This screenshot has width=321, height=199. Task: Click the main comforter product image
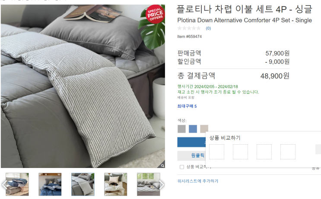(83, 86)
